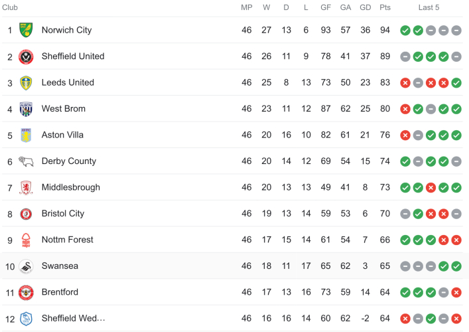Click the Nottm Forest tree crest

26,240
